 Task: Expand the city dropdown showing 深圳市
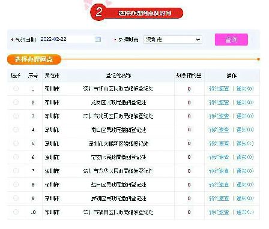click(x=173, y=40)
